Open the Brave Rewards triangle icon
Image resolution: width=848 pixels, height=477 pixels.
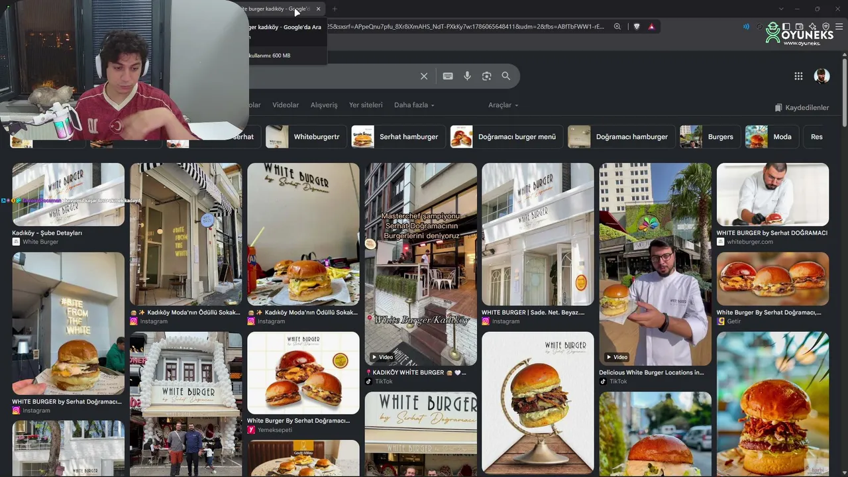point(651,26)
